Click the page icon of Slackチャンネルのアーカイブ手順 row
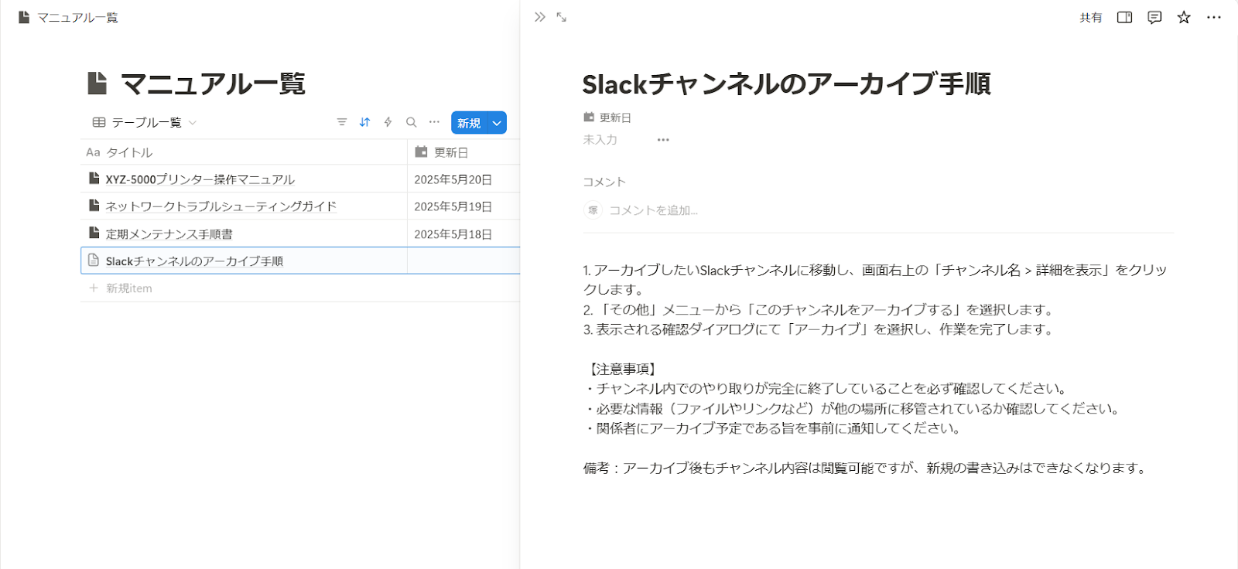 94,261
